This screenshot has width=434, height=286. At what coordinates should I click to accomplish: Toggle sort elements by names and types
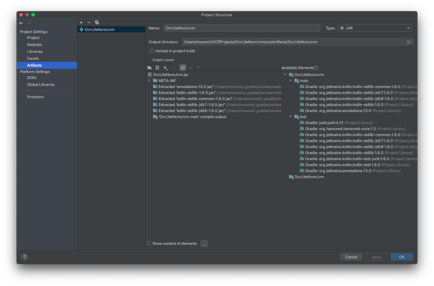[183, 68]
